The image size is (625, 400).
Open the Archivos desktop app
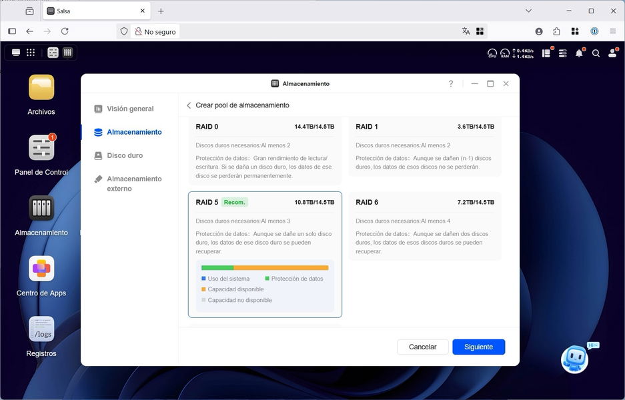click(x=41, y=87)
